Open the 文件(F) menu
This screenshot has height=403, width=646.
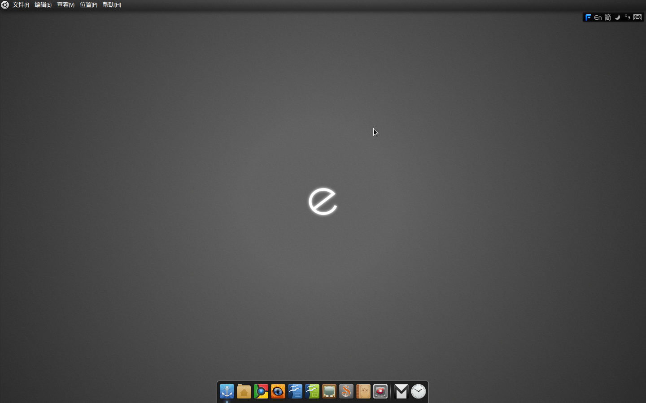click(21, 5)
